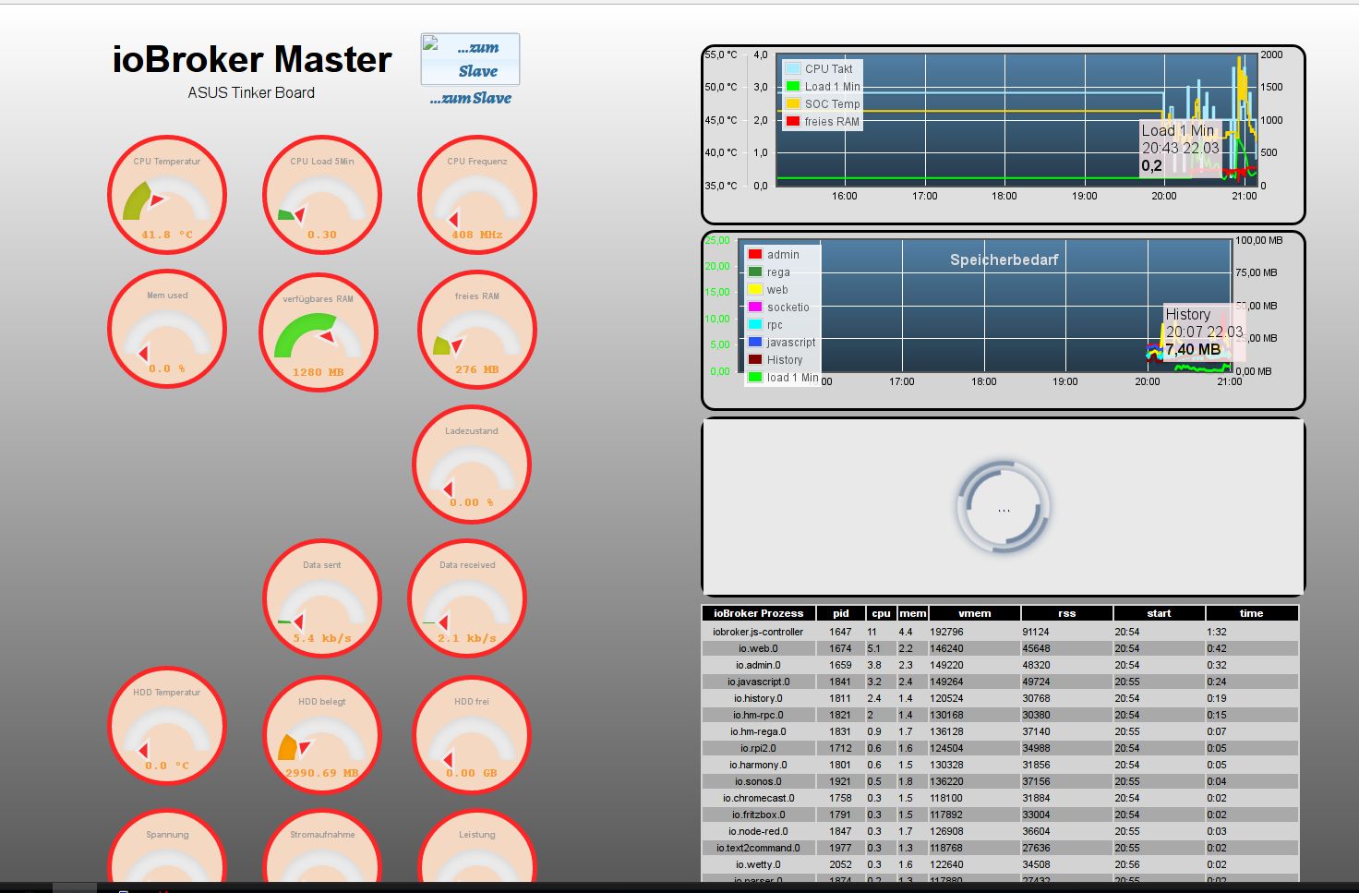Click the time column header

click(1252, 613)
